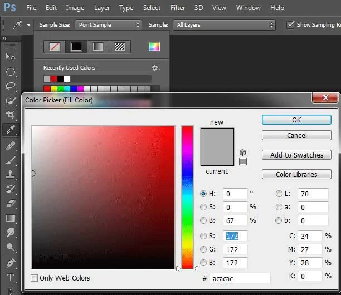Select the Smudge tool
Viewport: 341px width, 295px height.
coord(11,233)
